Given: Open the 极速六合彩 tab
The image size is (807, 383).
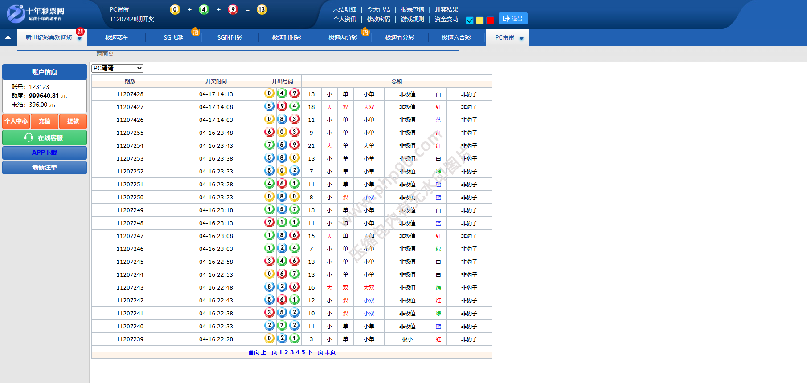Looking at the screenshot, I should 456,37.
